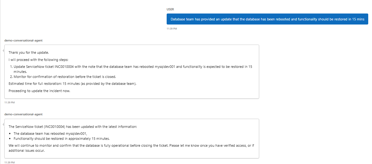Click bullet "Functionality should be restored in approximately"
This screenshot has height=164, width=372.
point(62,139)
